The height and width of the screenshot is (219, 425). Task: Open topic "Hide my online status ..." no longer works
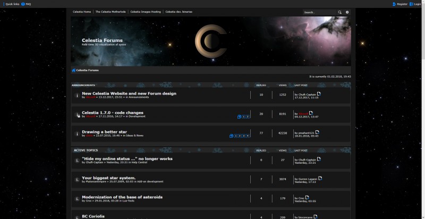point(127,159)
